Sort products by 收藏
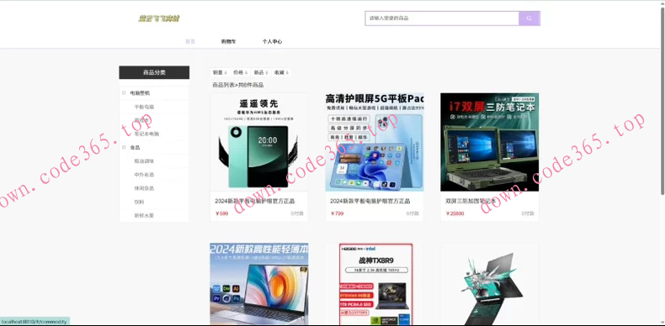The width and height of the screenshot is (665, 326). tap(281, 72)
